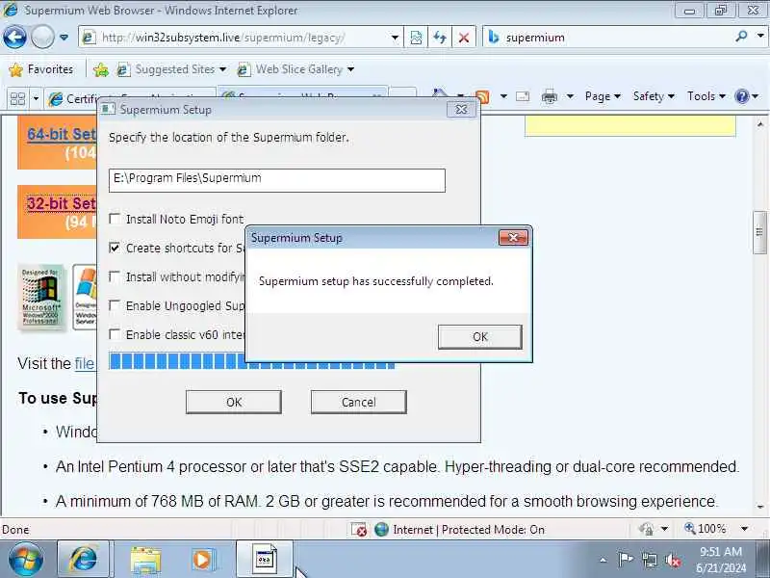Image resolution: width=770 pixels, height=578 pixels.
Task: Open the 'file' link after Visit the
Action: coord(84,364)
